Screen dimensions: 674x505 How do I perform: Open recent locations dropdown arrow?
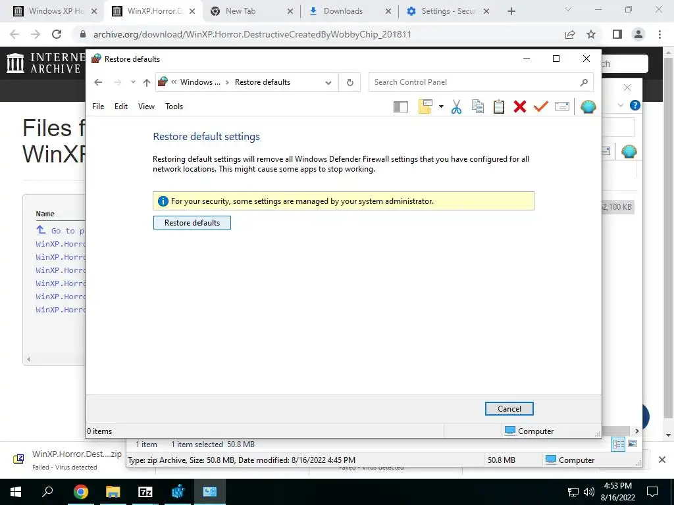click(x=133, y=82)
